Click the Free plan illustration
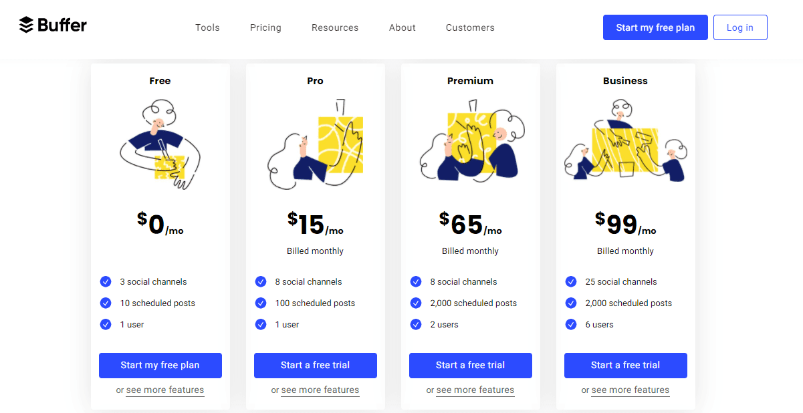Viewport: 803px width, 413px height. click(160, 145)
